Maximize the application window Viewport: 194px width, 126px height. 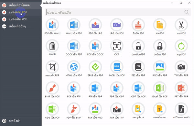[x=181, y=3]
